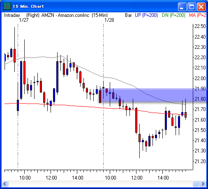208x189 pixels.
Task: Click the chart application icon in title bar
Action: [7, 6]
